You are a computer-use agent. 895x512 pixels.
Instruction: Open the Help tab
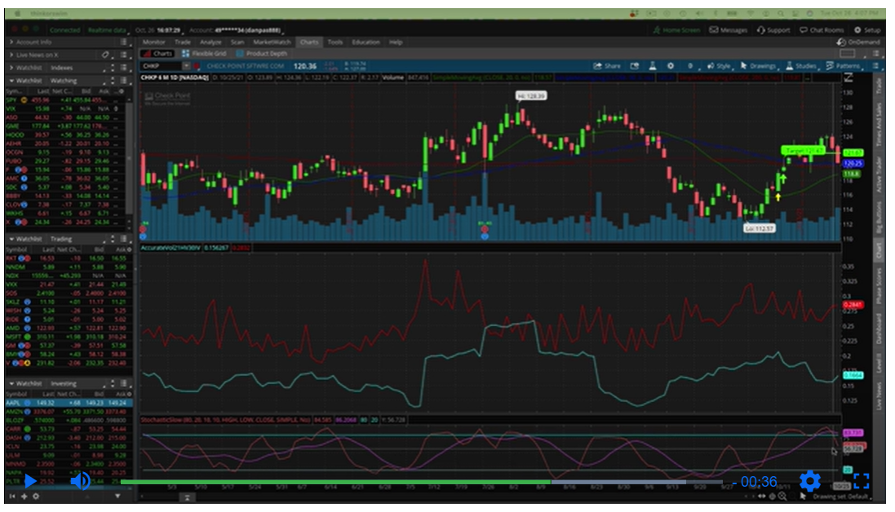(x=396, y=42)
